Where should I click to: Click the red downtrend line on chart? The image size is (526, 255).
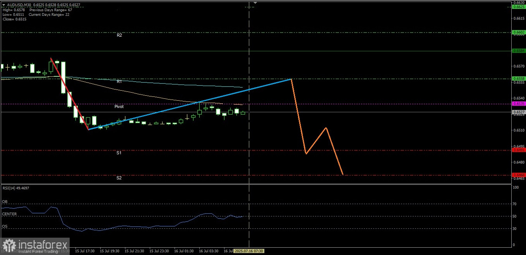tap(70, 94)
